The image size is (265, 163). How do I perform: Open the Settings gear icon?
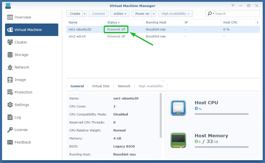tap(10, 105)
